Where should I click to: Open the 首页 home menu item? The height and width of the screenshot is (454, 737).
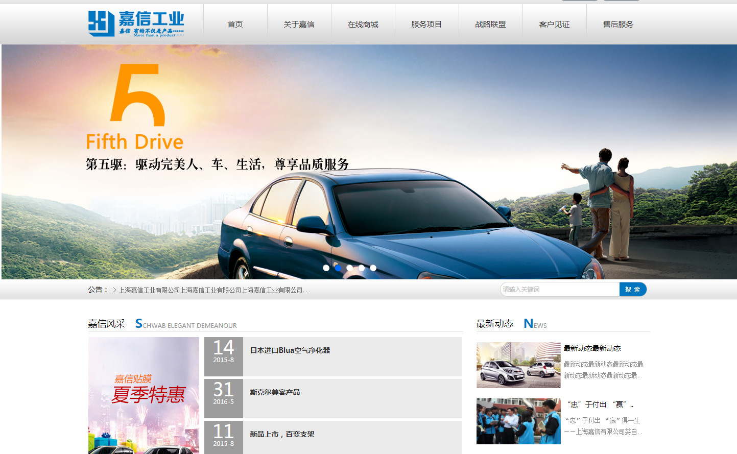tap(235, 25)
